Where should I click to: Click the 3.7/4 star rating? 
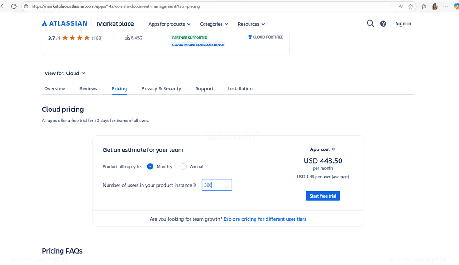69,38
